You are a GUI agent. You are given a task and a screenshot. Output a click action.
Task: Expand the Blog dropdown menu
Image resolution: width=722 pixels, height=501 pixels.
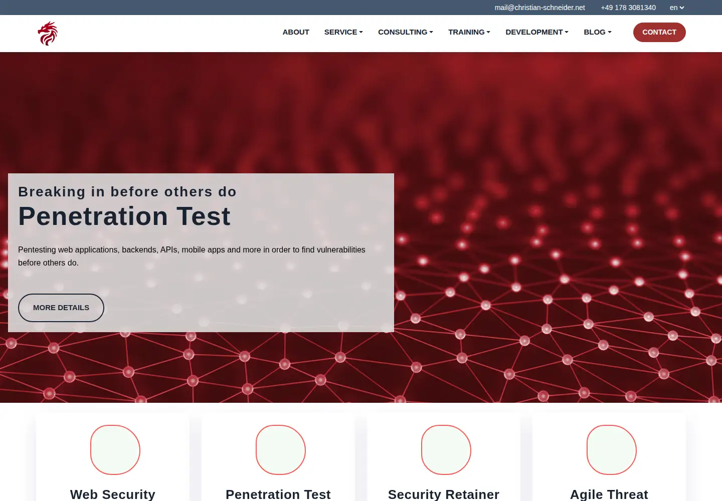coord(598,32)
